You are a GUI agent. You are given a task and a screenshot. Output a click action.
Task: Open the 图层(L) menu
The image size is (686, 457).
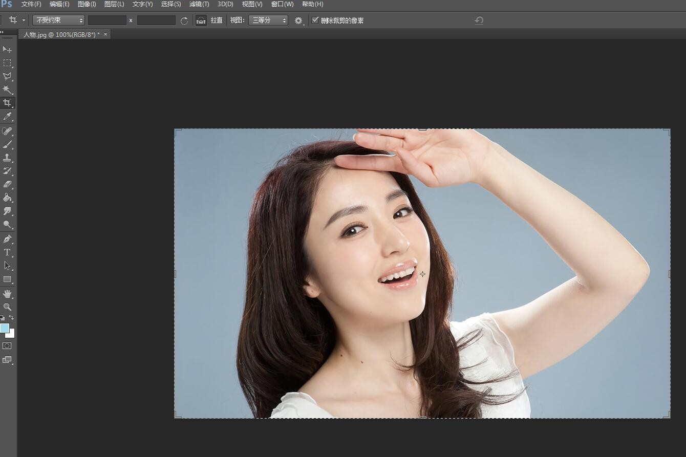coord(114,4)
